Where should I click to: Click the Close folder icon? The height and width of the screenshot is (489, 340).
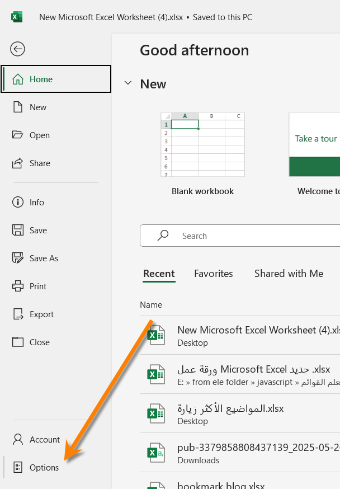click(18, 342)
